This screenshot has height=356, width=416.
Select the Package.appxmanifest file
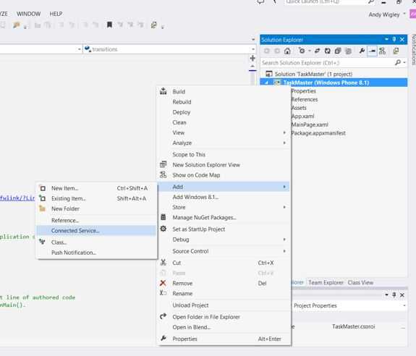click(318, 133)
